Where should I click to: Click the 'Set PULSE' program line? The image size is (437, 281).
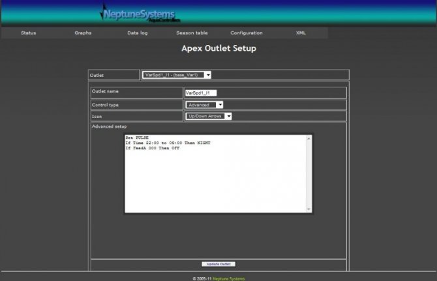pos(137,138)
